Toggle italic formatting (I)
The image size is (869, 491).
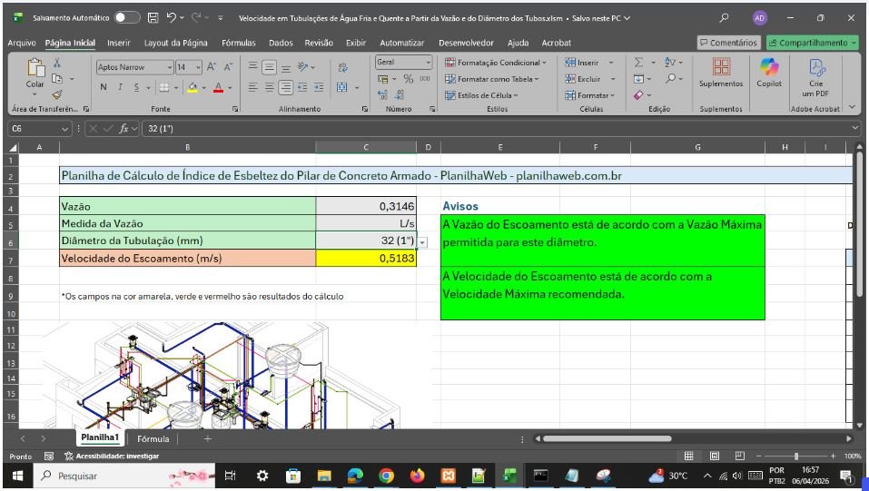click(120, 87)
